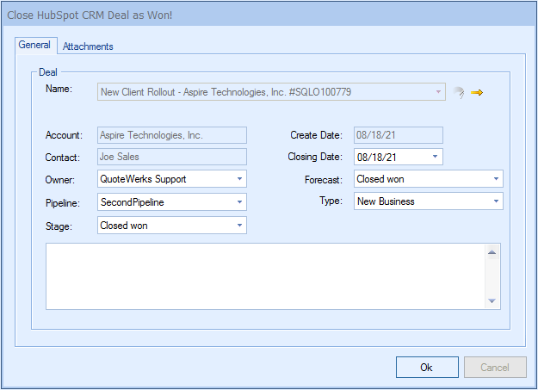Click the Create Date field
The width and height of the screenshot is (538, 390).
398,135
